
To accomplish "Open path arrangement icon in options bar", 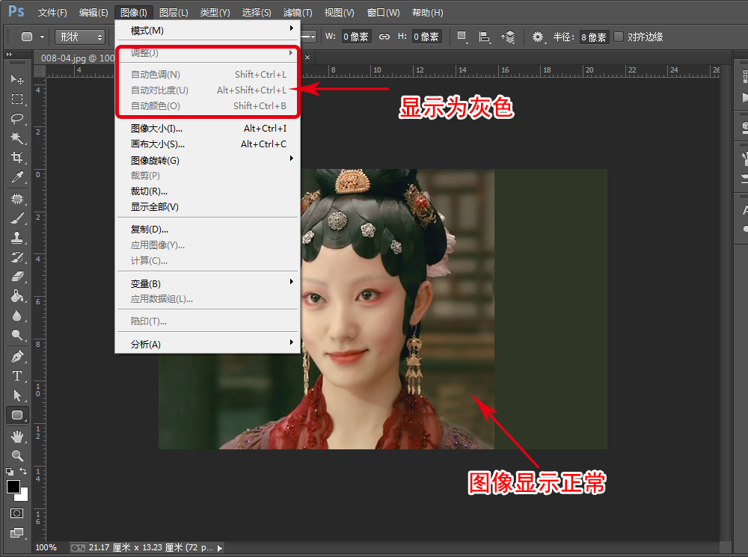I will [508, 37].
